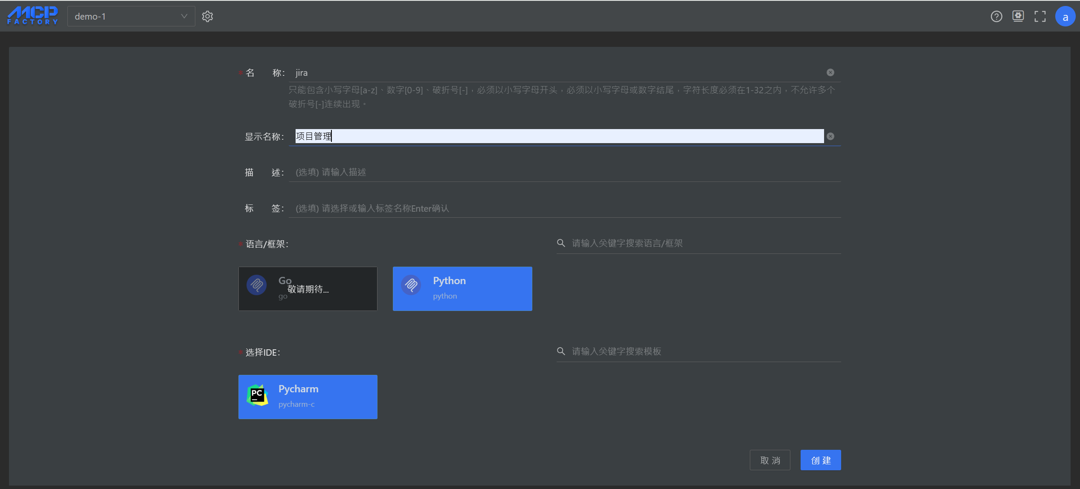Image resolution: width=1080 pixels, height=489 pixels.
Task: Click the MCP Factory logo
Action: [33, 16]
